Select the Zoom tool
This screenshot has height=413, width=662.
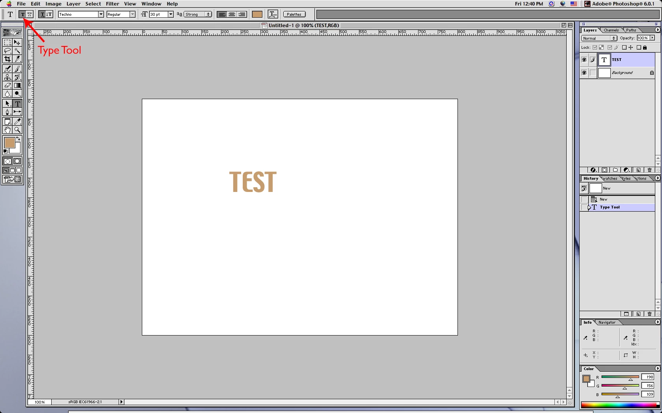[x=17, y=130]
